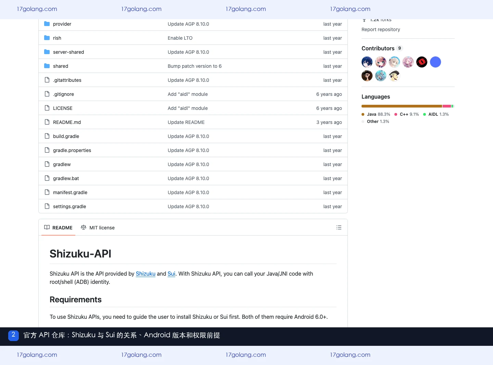Click the C++ 9.1% language entry
Image resolution: width=493 pixels, height=365 pixels.
click(x=407, y=114)
